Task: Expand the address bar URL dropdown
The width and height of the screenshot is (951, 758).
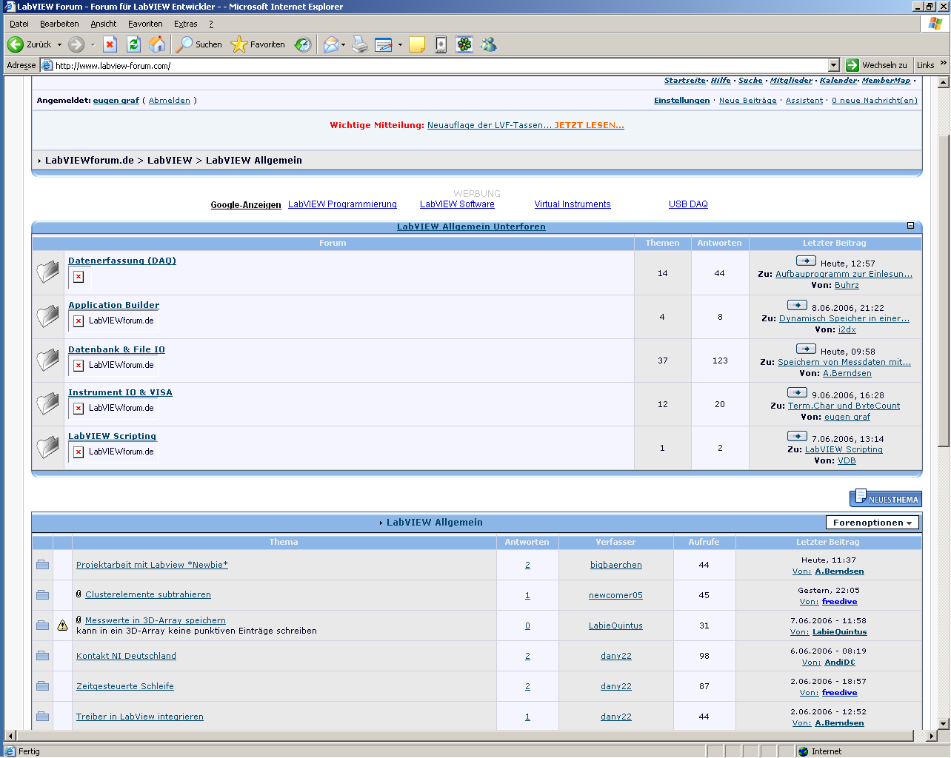Action: tap(833, 65)
